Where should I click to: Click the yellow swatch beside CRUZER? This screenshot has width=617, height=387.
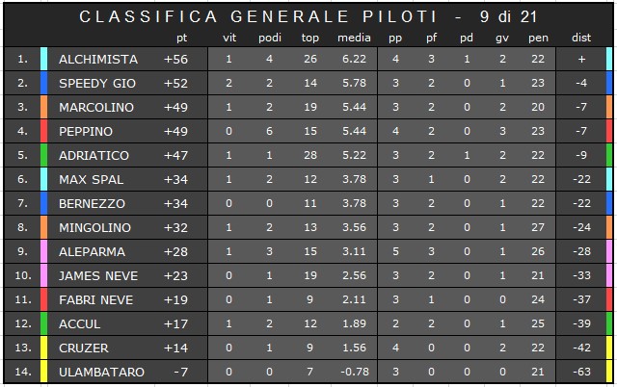(43, 348)
